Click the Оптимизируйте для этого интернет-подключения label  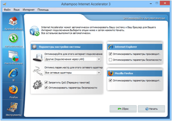(73, 54)
